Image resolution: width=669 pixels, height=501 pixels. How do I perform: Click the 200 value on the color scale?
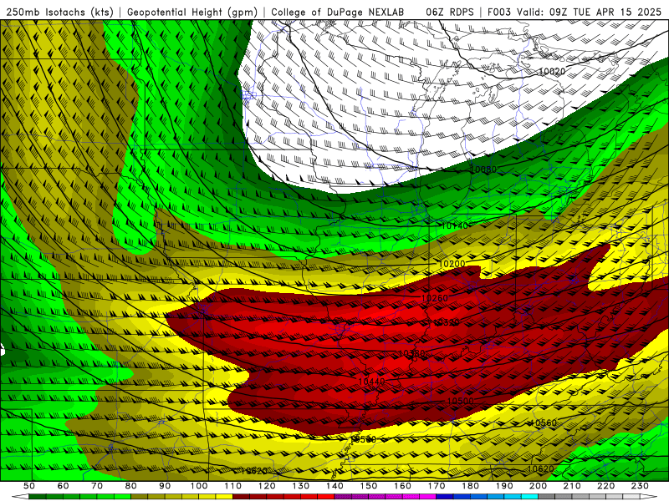pyautogui.click(x=539, y=486)
